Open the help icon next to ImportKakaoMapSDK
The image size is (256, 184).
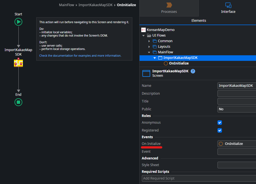[x=193, y=71]
